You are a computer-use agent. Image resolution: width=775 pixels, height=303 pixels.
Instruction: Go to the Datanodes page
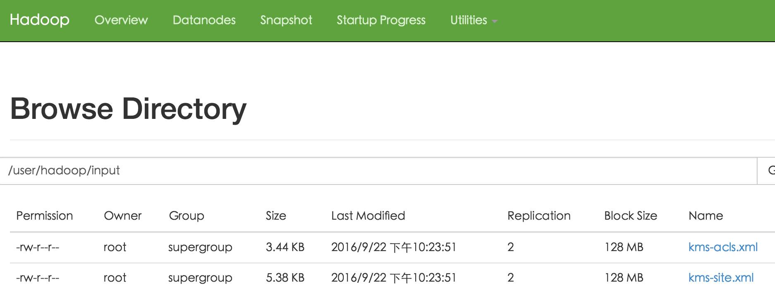(x=204, y=20)
